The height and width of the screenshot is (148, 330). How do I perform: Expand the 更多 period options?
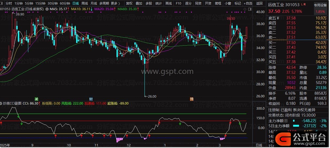tap(115, 3)
